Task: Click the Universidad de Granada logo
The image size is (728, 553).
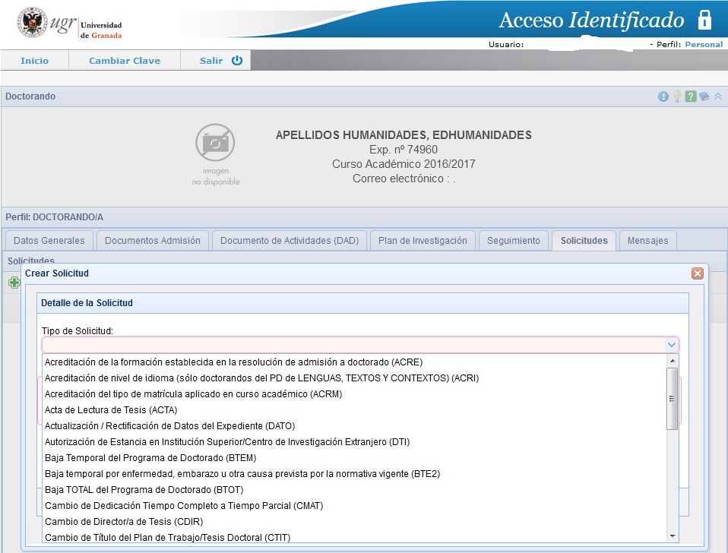Action: [x=68, y=25]
